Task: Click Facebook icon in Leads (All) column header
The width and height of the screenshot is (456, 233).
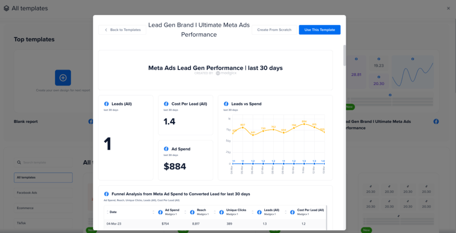Action: [260, 212]
